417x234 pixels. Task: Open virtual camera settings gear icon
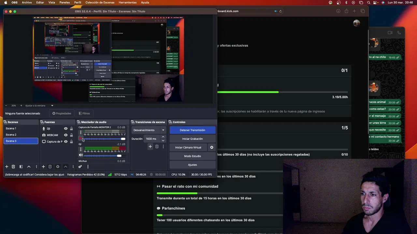tap(212, 148)
